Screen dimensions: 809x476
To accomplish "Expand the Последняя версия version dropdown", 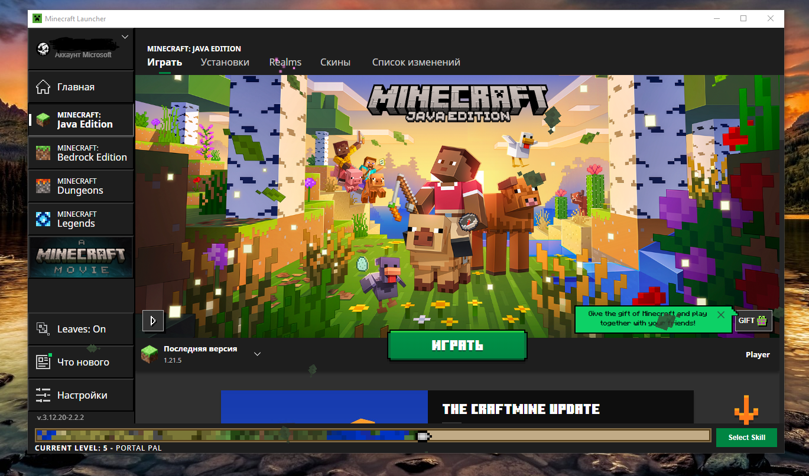I will tap(257, 354).
